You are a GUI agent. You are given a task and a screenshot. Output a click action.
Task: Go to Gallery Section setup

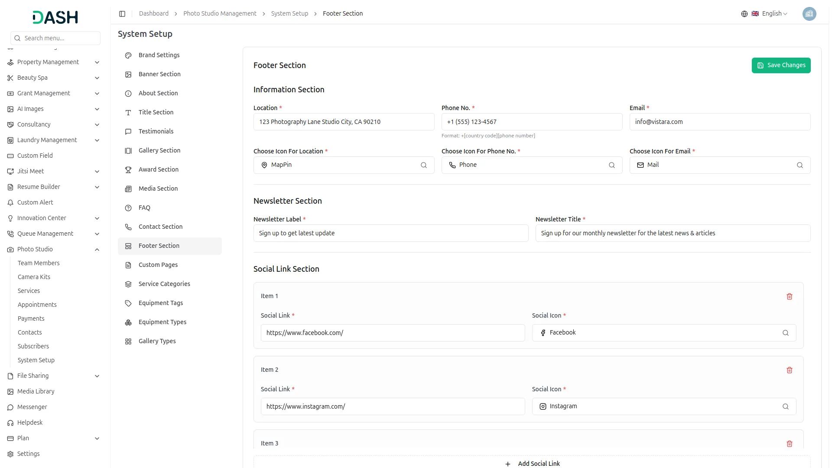click(159, 150)
